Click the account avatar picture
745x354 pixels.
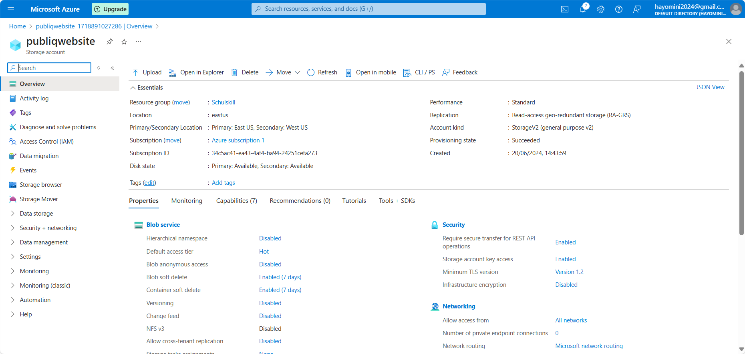736,9
